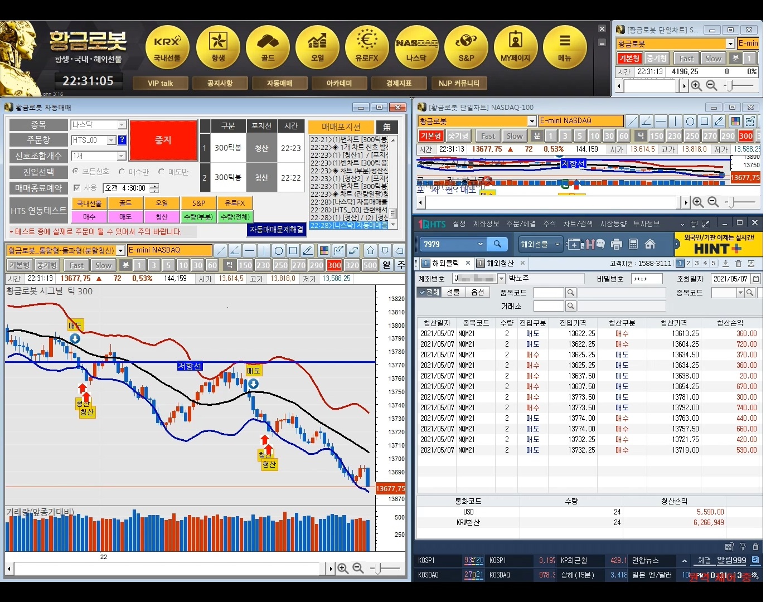Switch to the 해외클릭 tab

(445, 263)
